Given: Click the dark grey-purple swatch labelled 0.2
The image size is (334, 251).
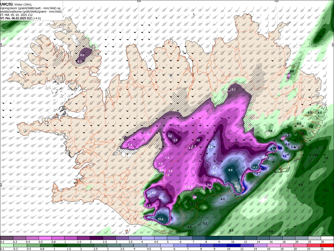Looking at the screenshot, I should (7, 238).
